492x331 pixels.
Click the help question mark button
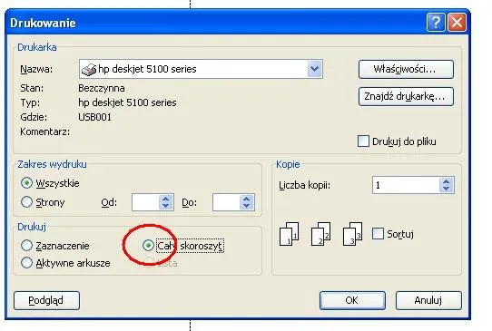tap(436, 23)
